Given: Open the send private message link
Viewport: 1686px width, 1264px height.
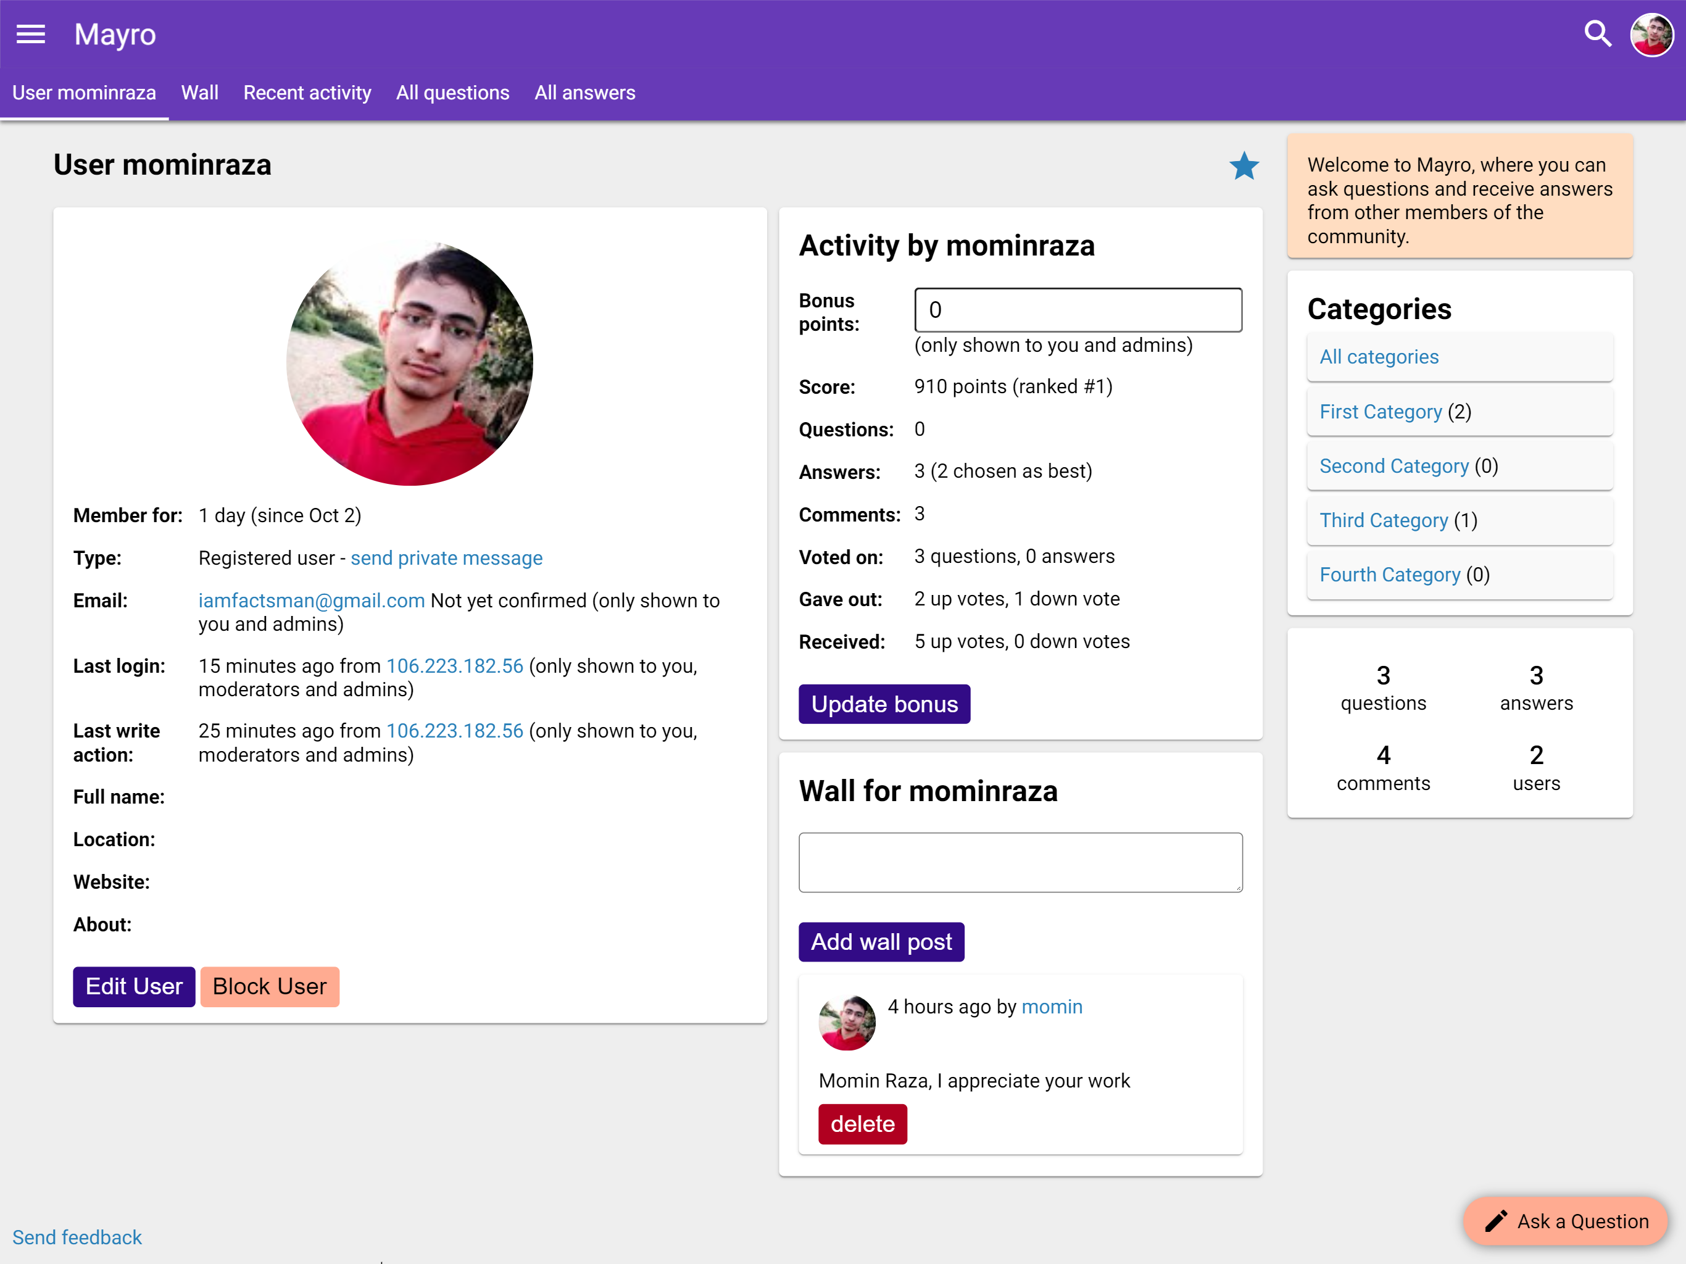Looking at the screenshot, I should click(x=447, y=558).
